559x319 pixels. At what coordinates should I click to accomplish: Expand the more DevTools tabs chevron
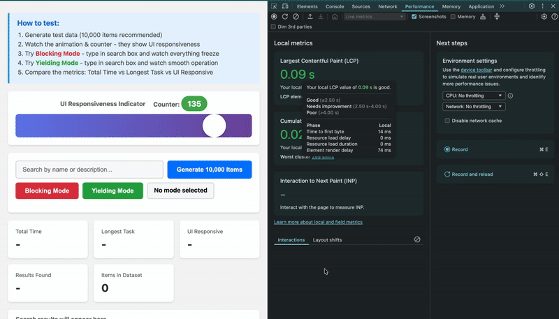(x=502, y=6)
